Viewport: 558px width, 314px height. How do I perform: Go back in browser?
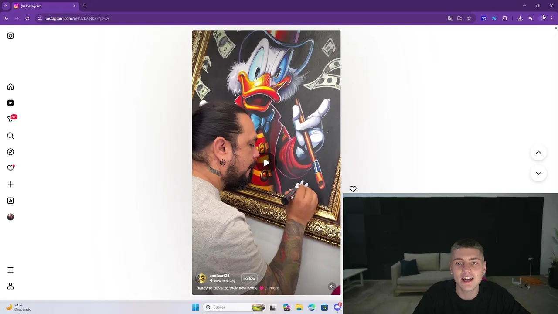point(6,18)
